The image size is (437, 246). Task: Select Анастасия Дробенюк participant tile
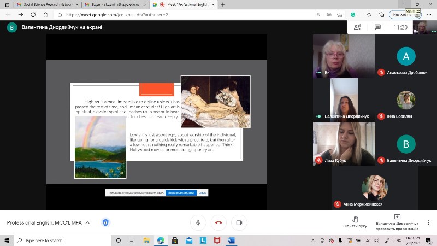(x=406, y=56)
